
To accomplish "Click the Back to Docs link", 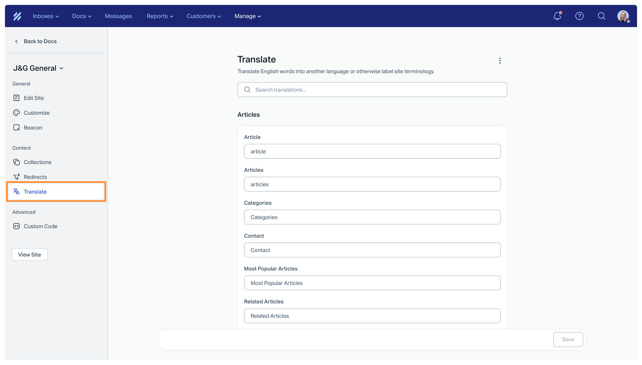I will 40,41.
